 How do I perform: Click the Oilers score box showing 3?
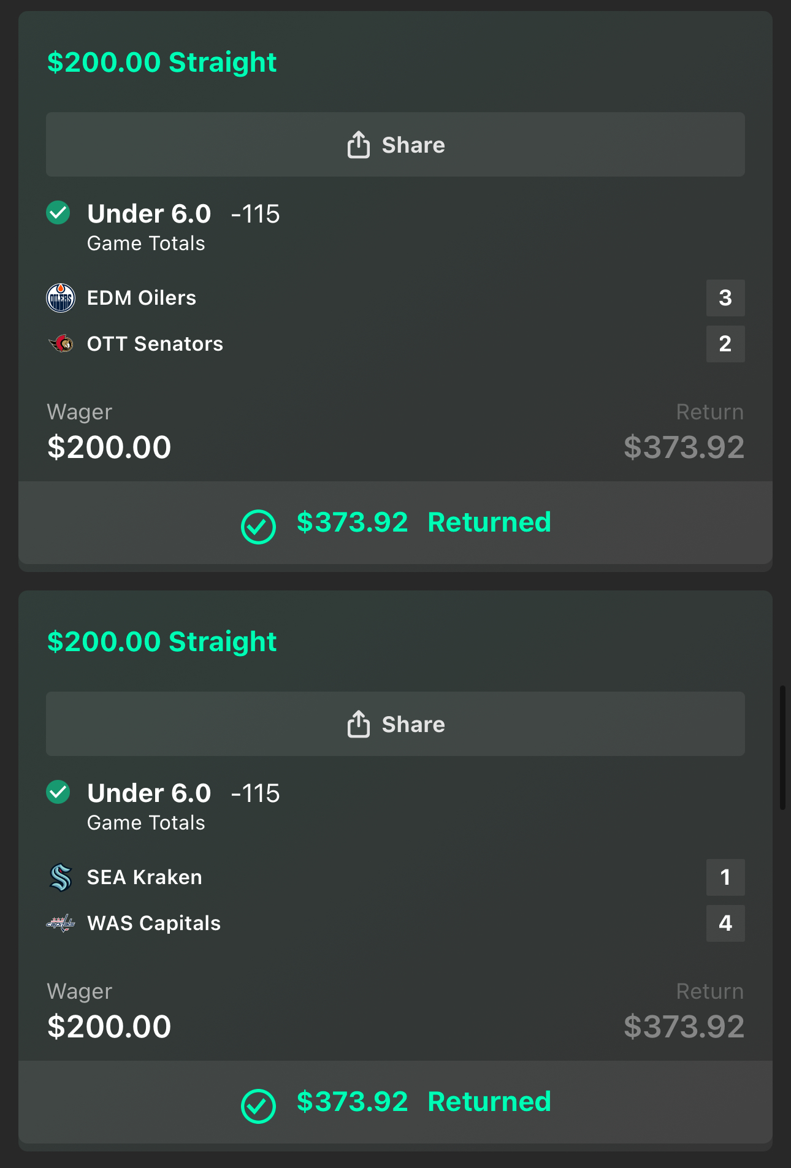click(x=725, y=298)
